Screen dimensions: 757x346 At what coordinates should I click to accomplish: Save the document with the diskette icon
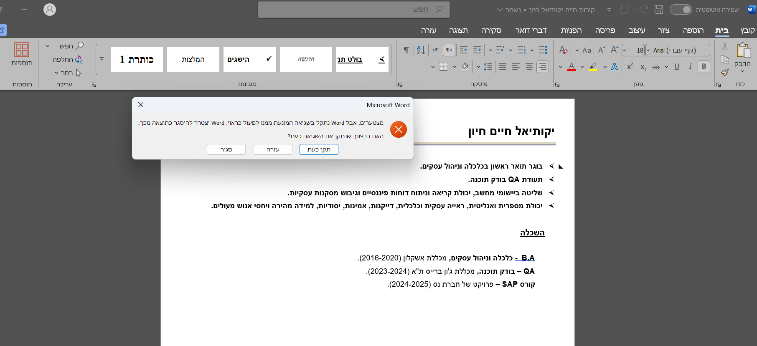[x=659, y=10]
